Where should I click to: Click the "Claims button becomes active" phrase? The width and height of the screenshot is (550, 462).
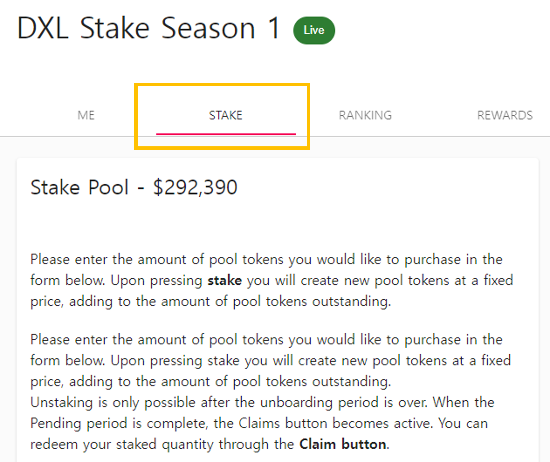tap(335, 423)
